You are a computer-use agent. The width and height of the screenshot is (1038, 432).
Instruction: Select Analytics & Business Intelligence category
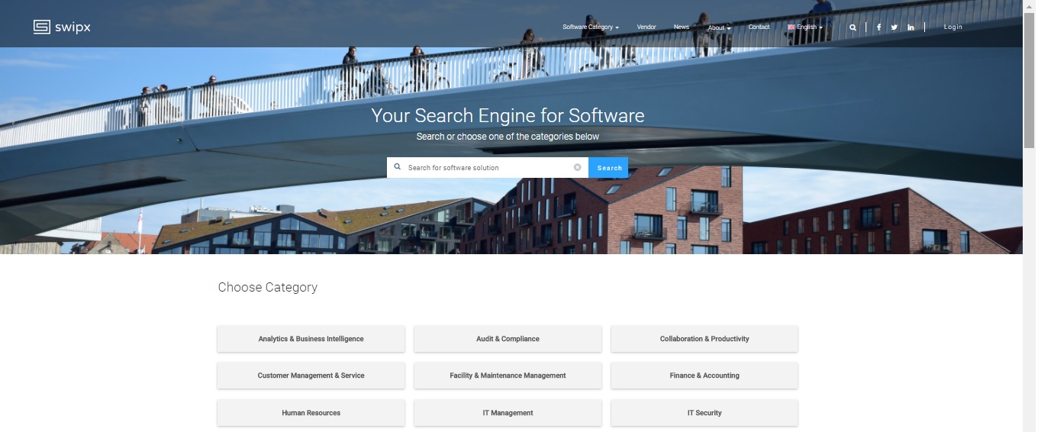click(311, 339)
